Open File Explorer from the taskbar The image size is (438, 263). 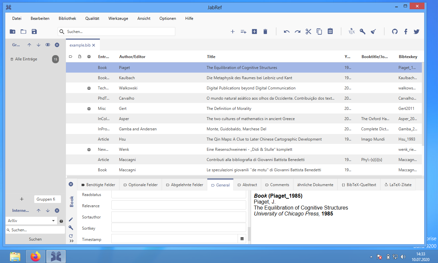[x=15, y=256]
